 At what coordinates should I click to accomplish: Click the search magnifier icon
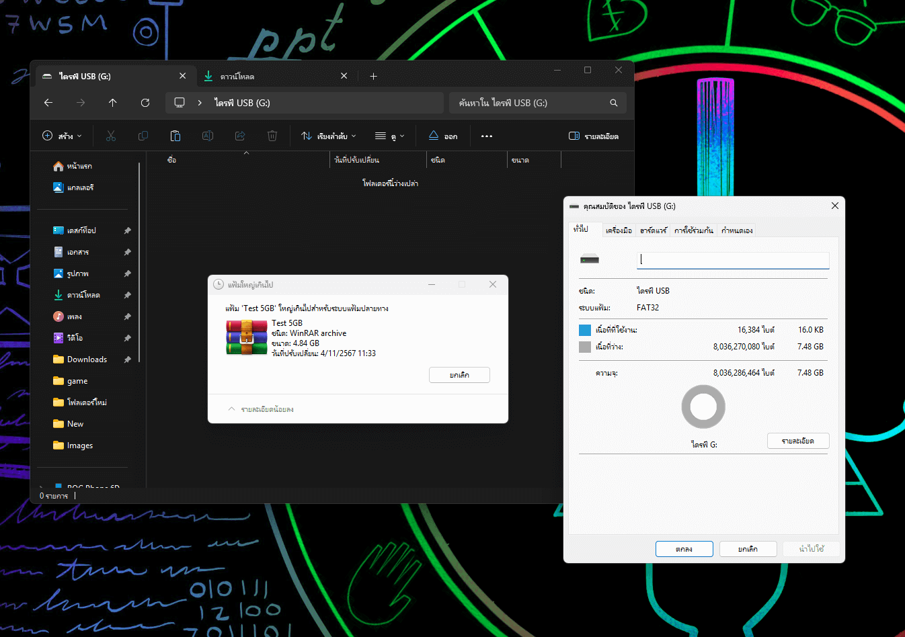pos(614,103)
